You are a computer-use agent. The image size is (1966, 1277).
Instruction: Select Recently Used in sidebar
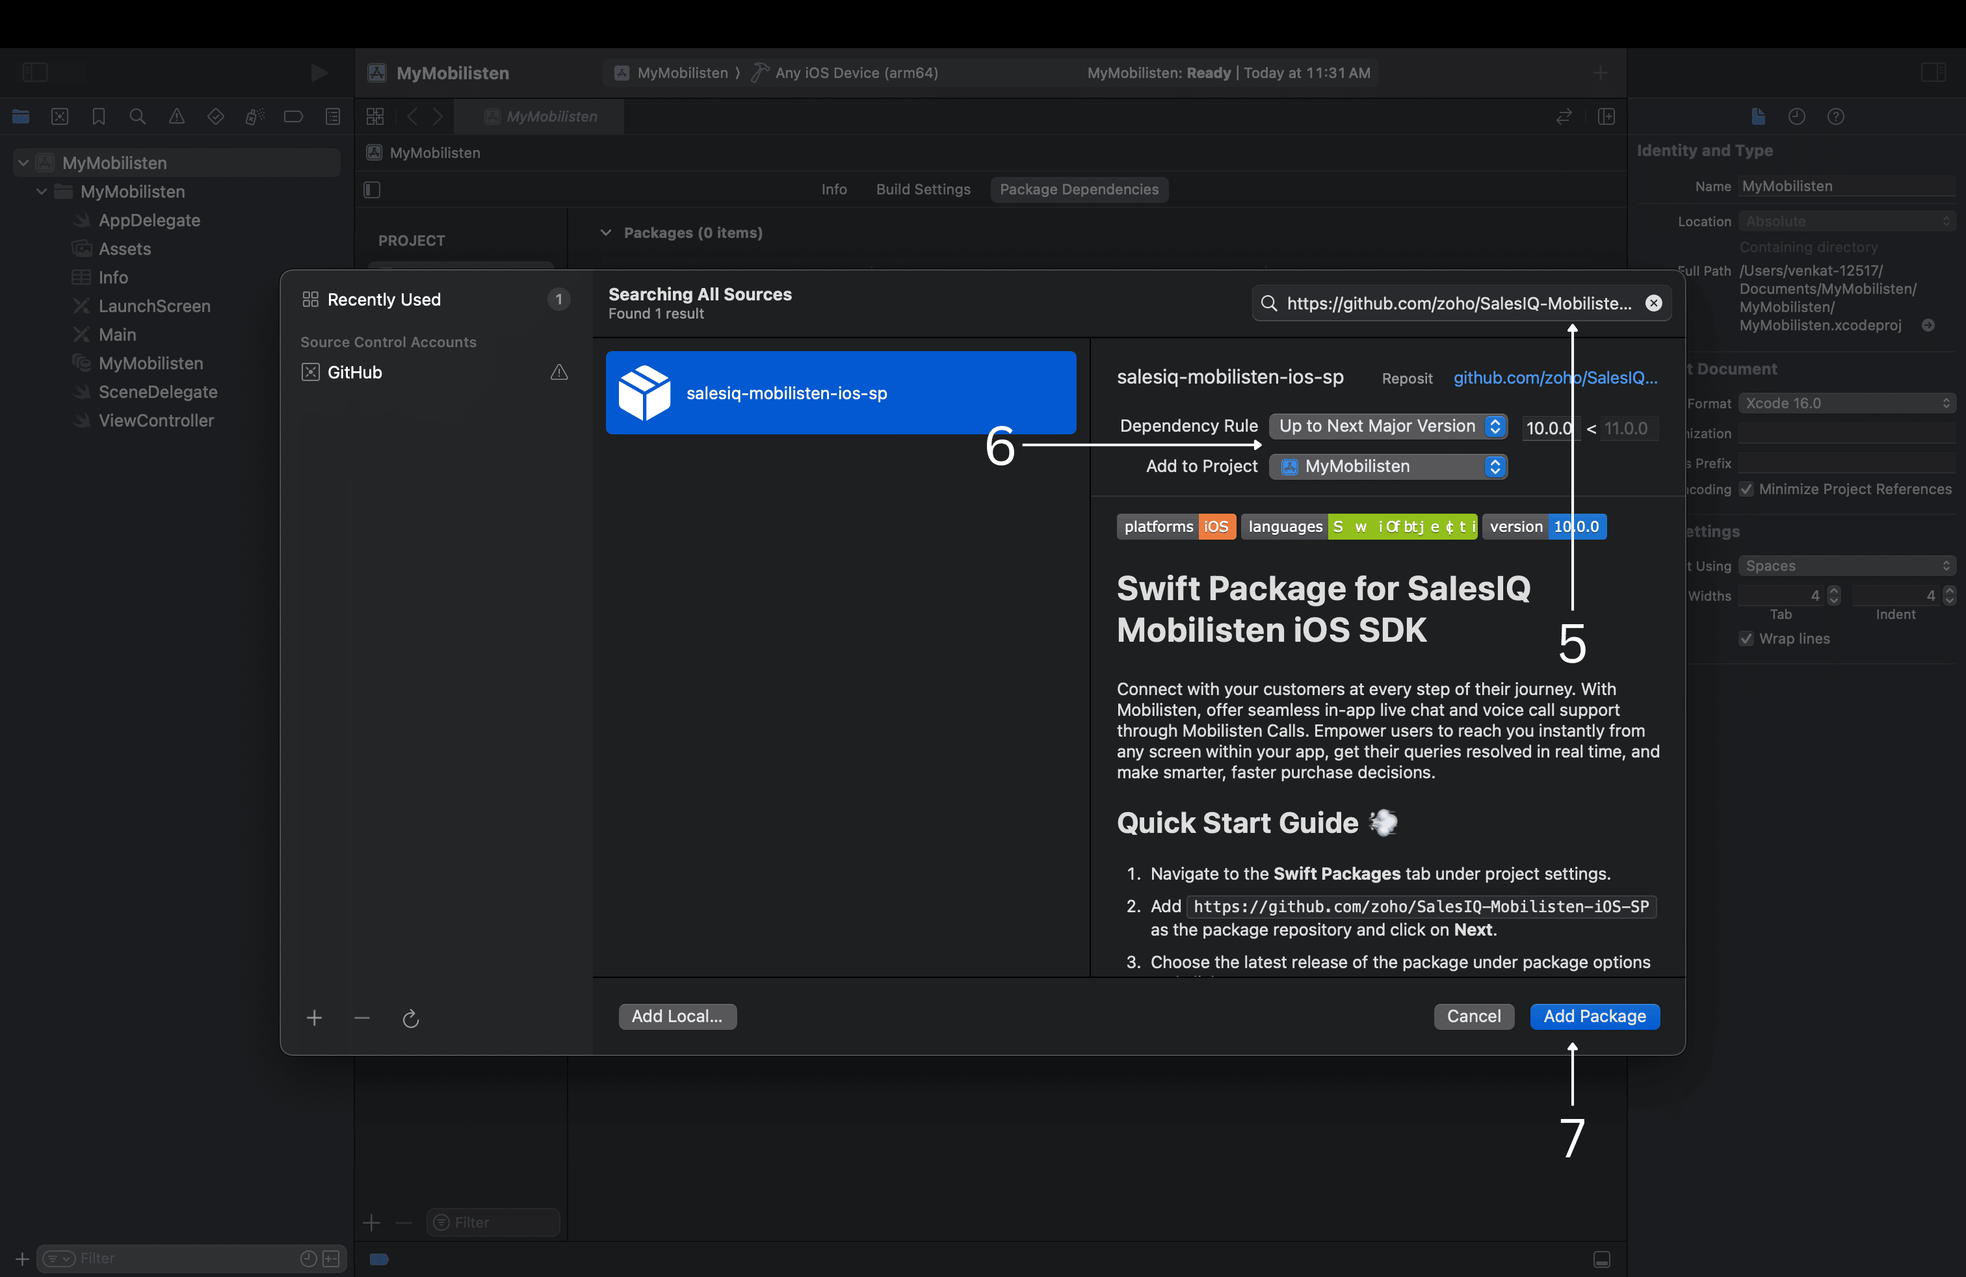click(x=436, y=299)
